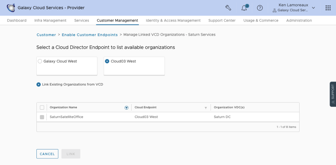336x165 pixels.
Task: Select the Galaxy Cloud West endpoint radio
Action: (x=40, y=61)
